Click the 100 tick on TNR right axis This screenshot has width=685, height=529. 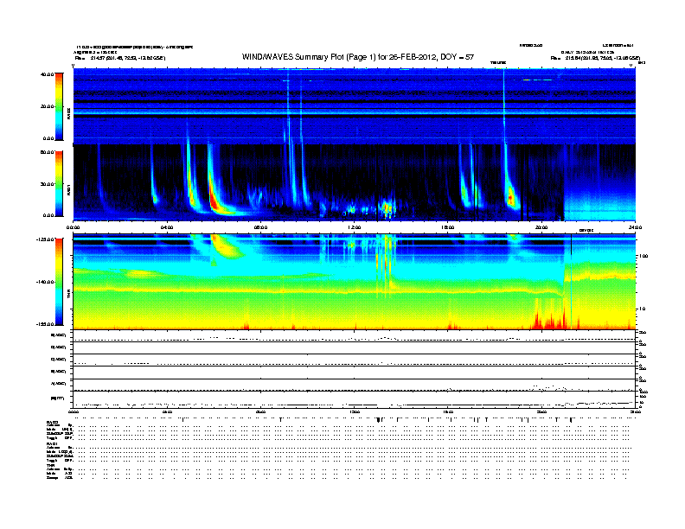coord(643,256)
